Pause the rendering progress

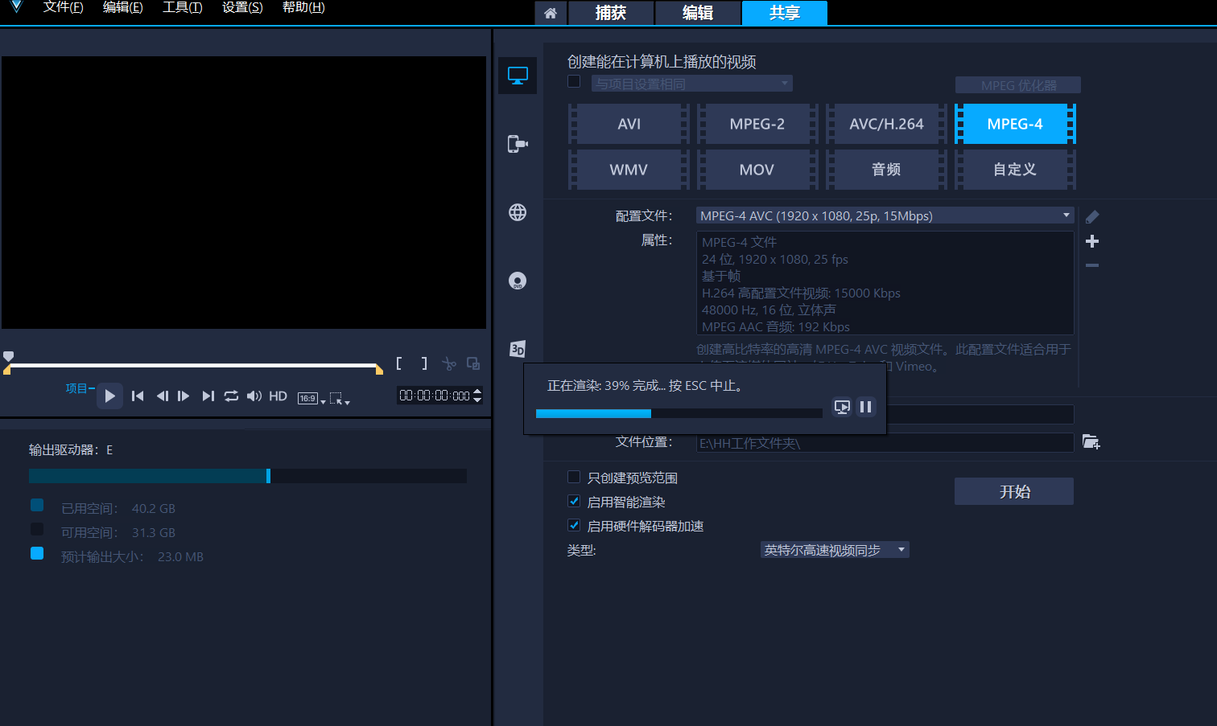tap(866, 407)
